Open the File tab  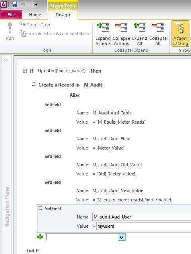click(11, 15)
